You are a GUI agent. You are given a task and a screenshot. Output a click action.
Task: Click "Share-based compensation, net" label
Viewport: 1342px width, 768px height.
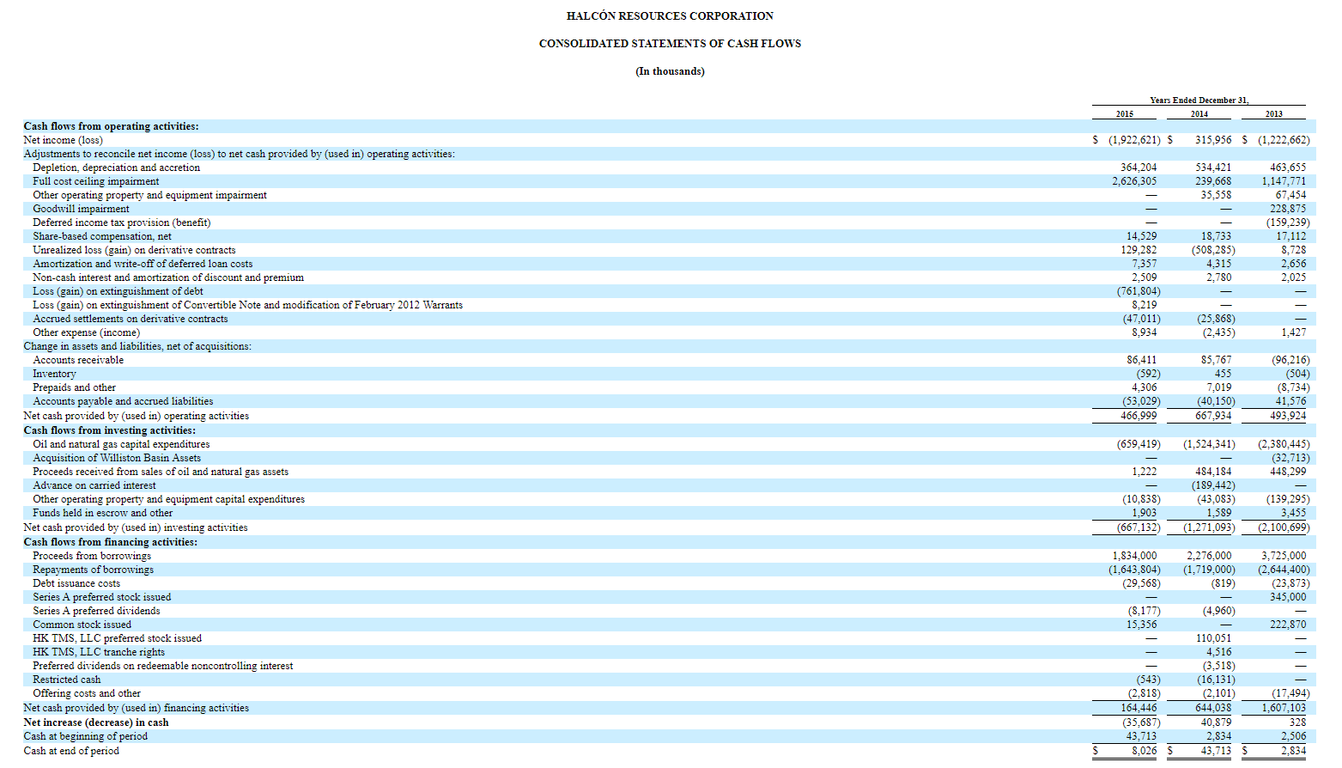[102, 236]
